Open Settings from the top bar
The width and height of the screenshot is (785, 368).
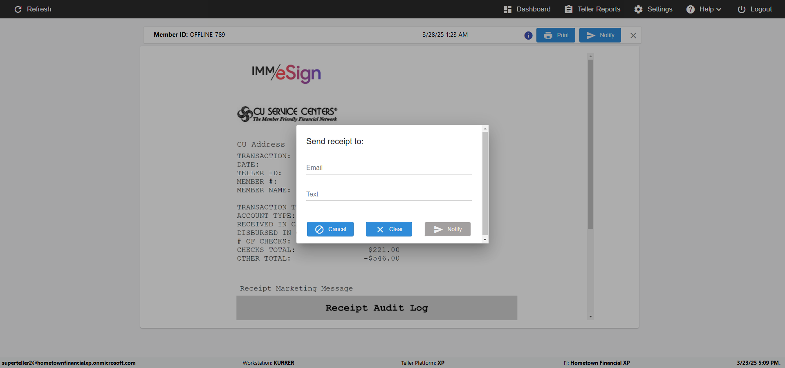click(x=653, y=9)
